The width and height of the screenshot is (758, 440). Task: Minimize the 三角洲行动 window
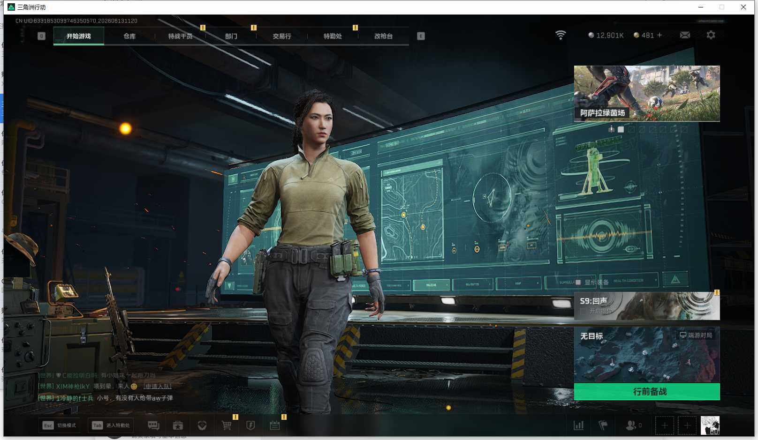click(701, 7)
